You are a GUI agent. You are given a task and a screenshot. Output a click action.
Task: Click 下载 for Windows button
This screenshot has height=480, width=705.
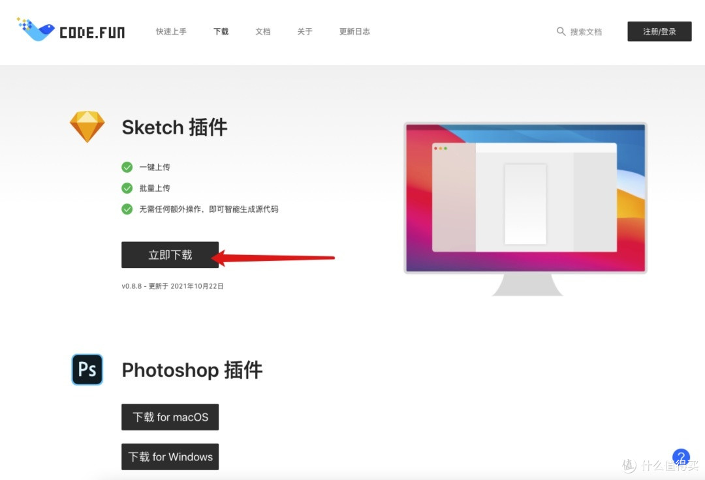coord(170,457)
